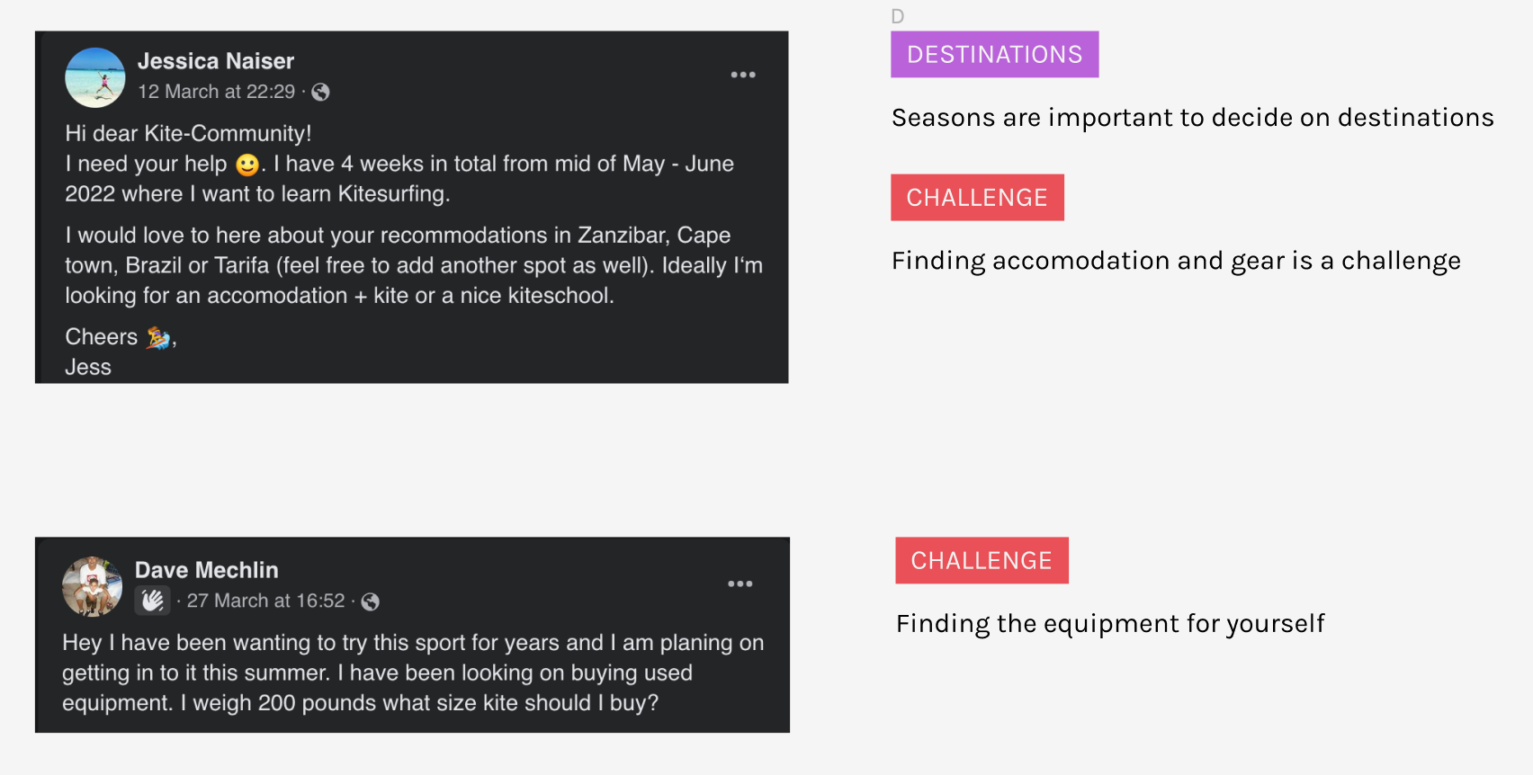The width and height of the screenshot is (1533, 775).
Task: Open the 27 March at 16:52 timestamp
Action: [265, 601]
